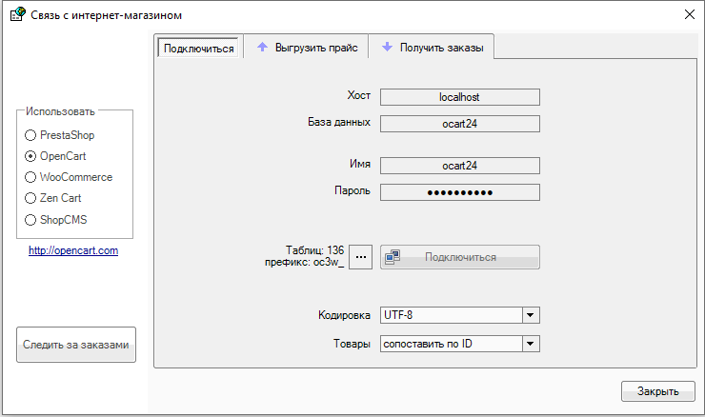Close the dialog with the X button
Screen dimensions: 705x417
point(689,14)
